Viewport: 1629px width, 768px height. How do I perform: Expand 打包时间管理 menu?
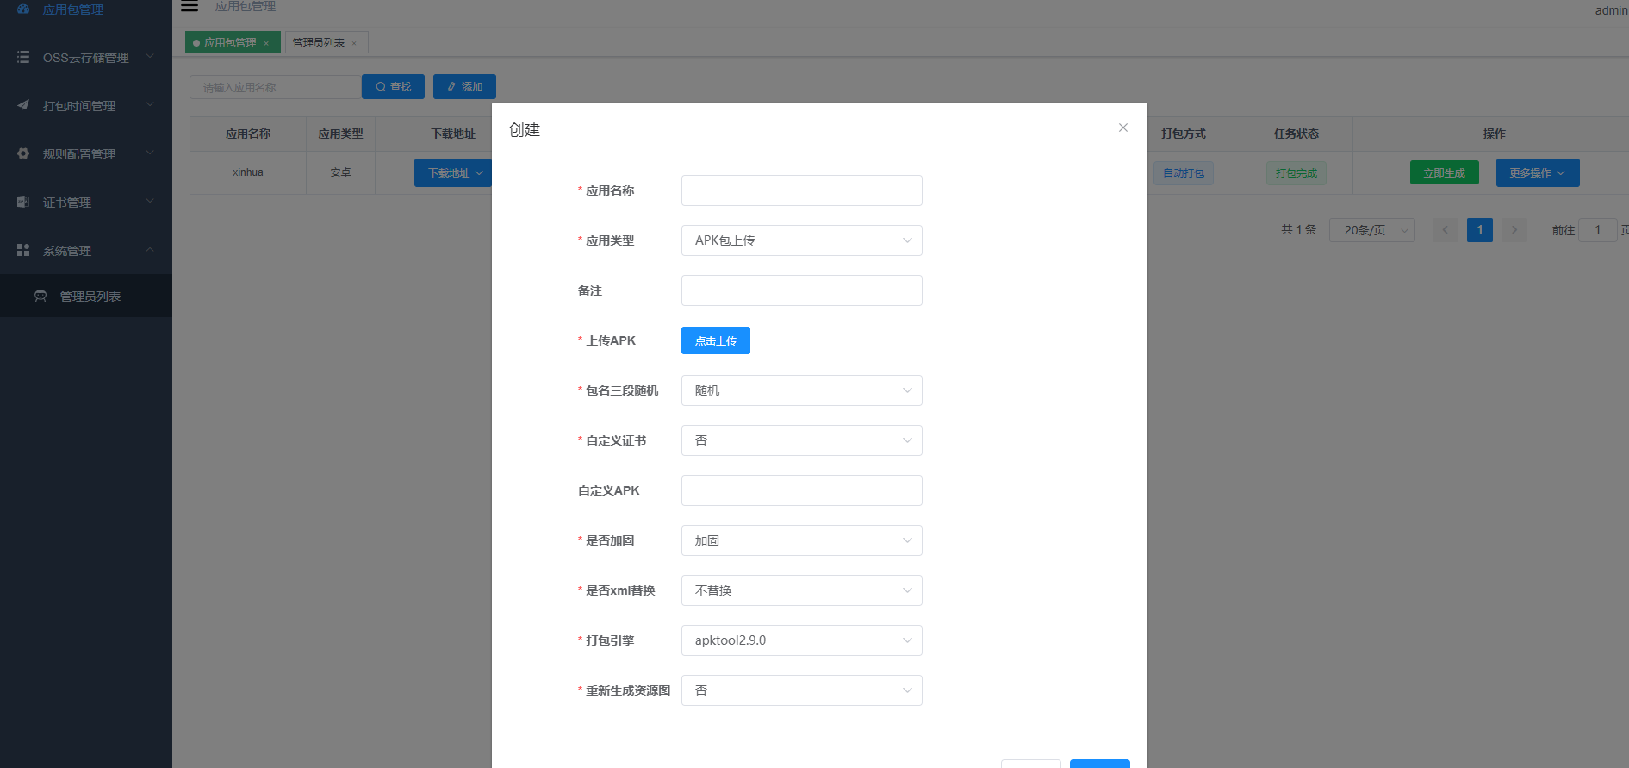pyautogui.click(x=150, y=105)
